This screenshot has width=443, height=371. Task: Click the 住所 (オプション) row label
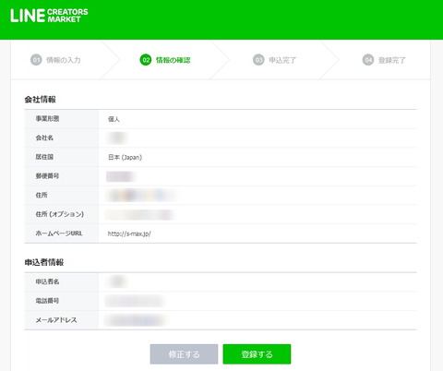point(60,214)
